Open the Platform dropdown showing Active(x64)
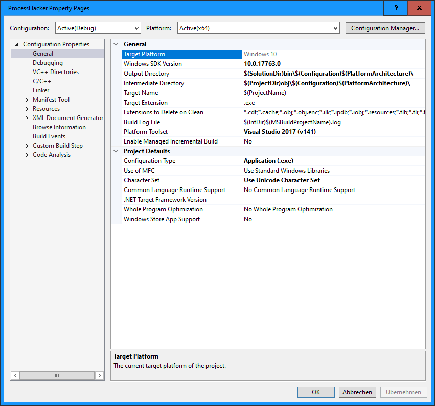435x406 pixels. (x=258, y=28)
